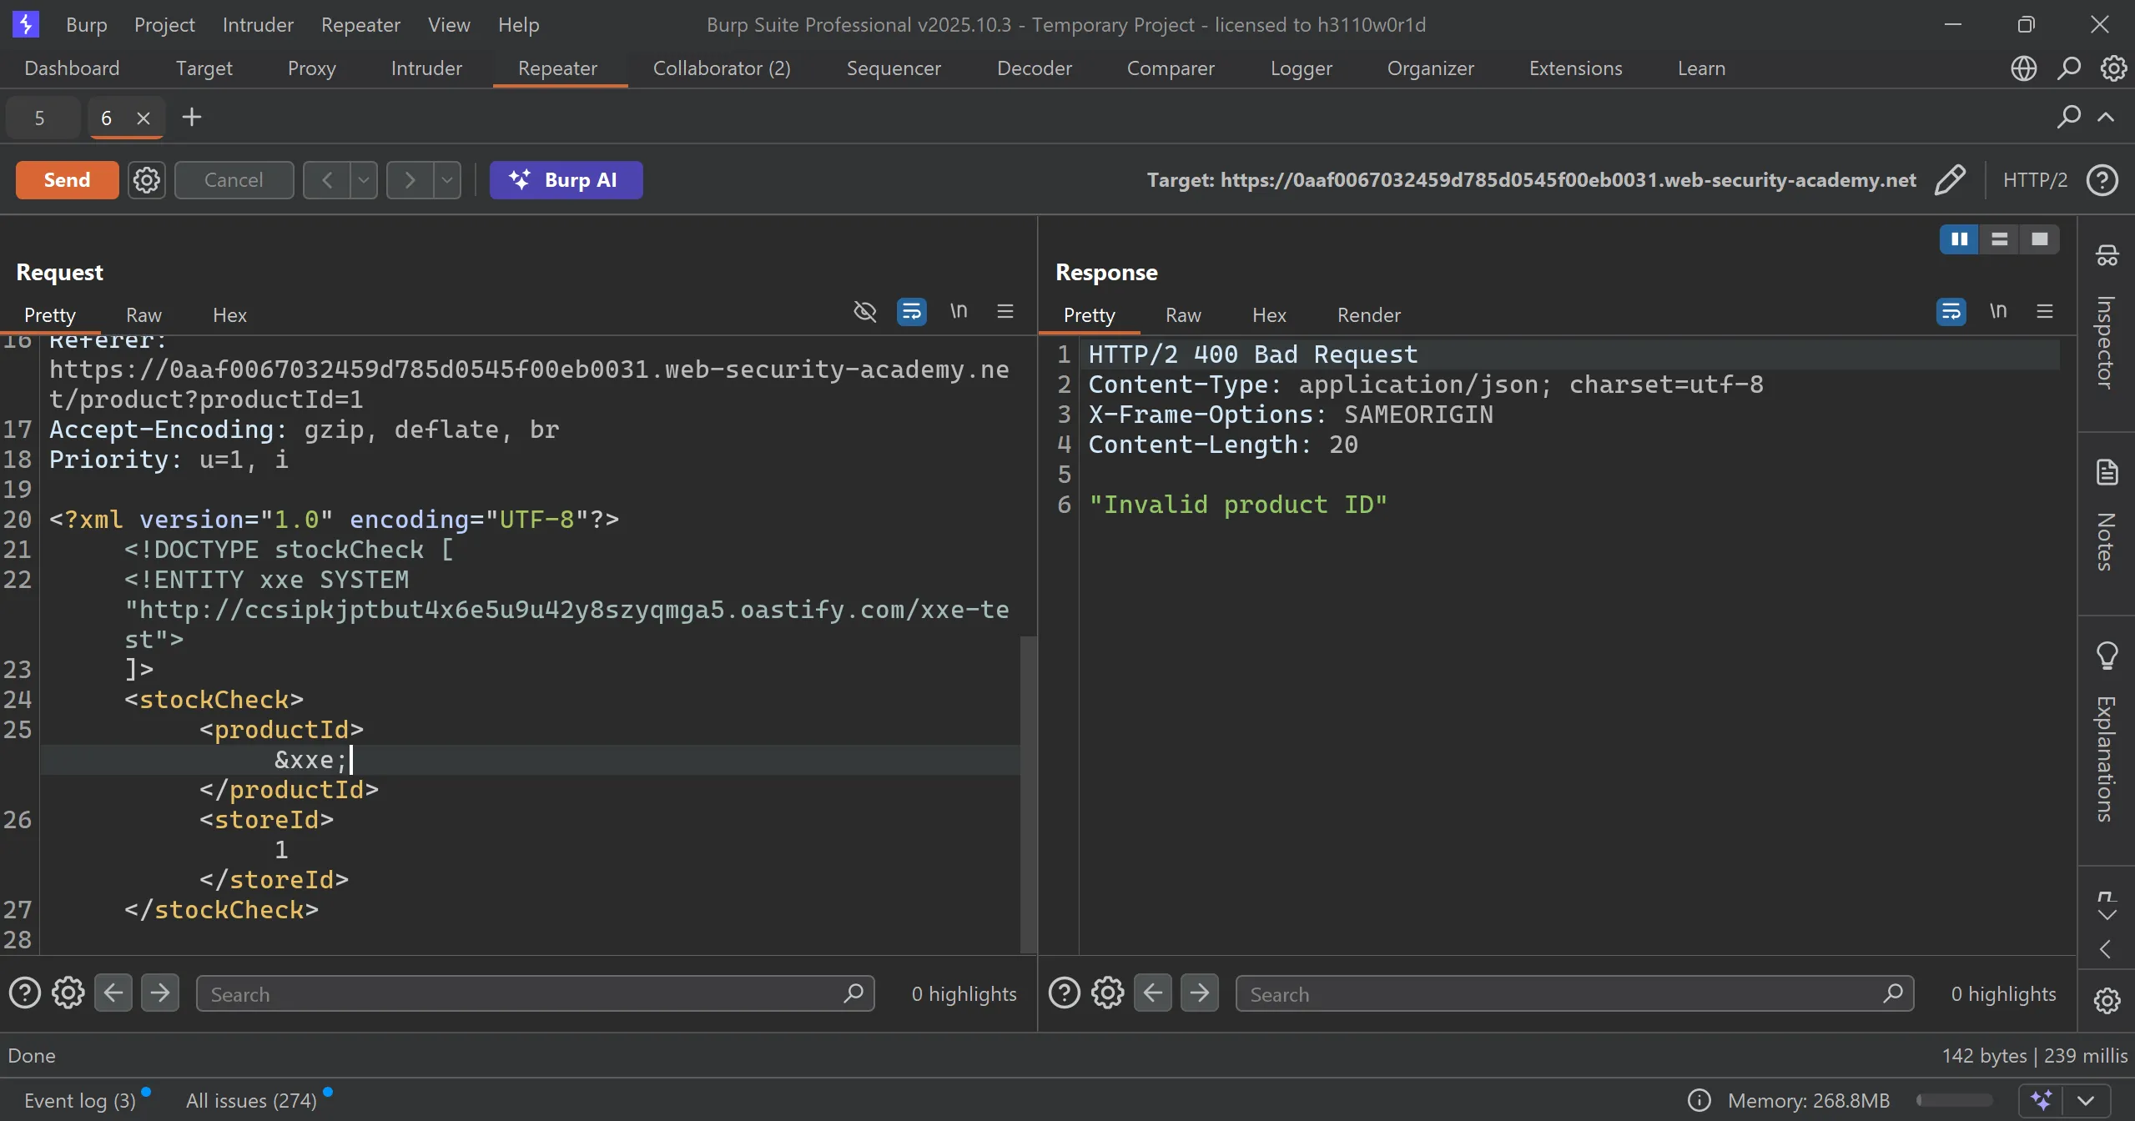Expand the bottom-right AI dropdown chevron
This screenshot has height=1121, width=2135.
tap(2085, 1100)
